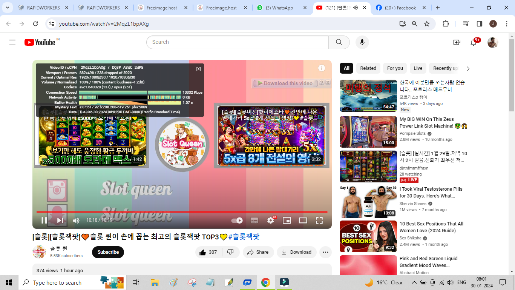The width and height of the screenshot is (515, 290).
Task: Open Chrome's three-dot menu
Action: [x=506, y=24]
